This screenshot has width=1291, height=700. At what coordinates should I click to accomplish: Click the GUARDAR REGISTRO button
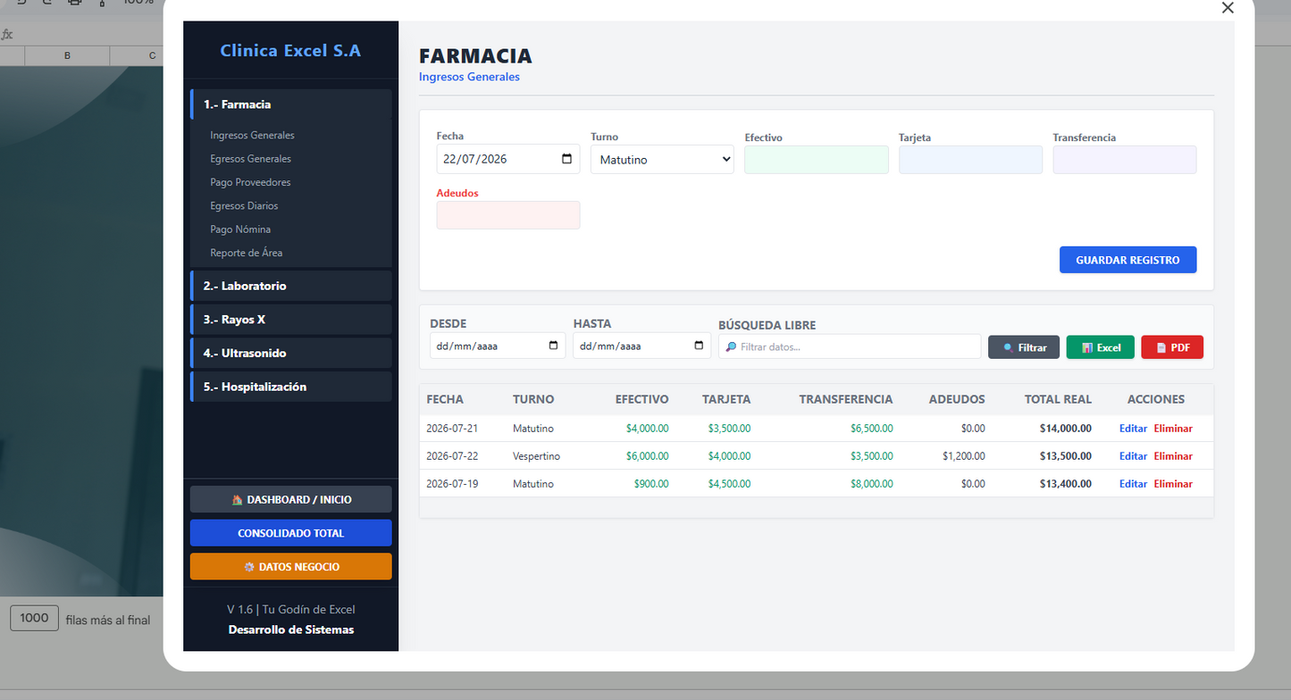1128,260
